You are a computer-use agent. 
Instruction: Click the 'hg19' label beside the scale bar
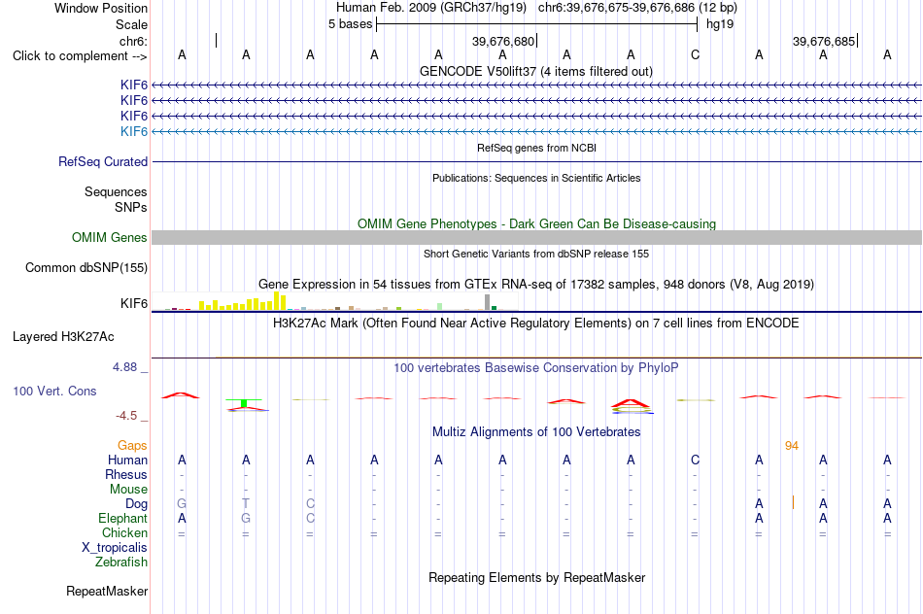(720, 24)
